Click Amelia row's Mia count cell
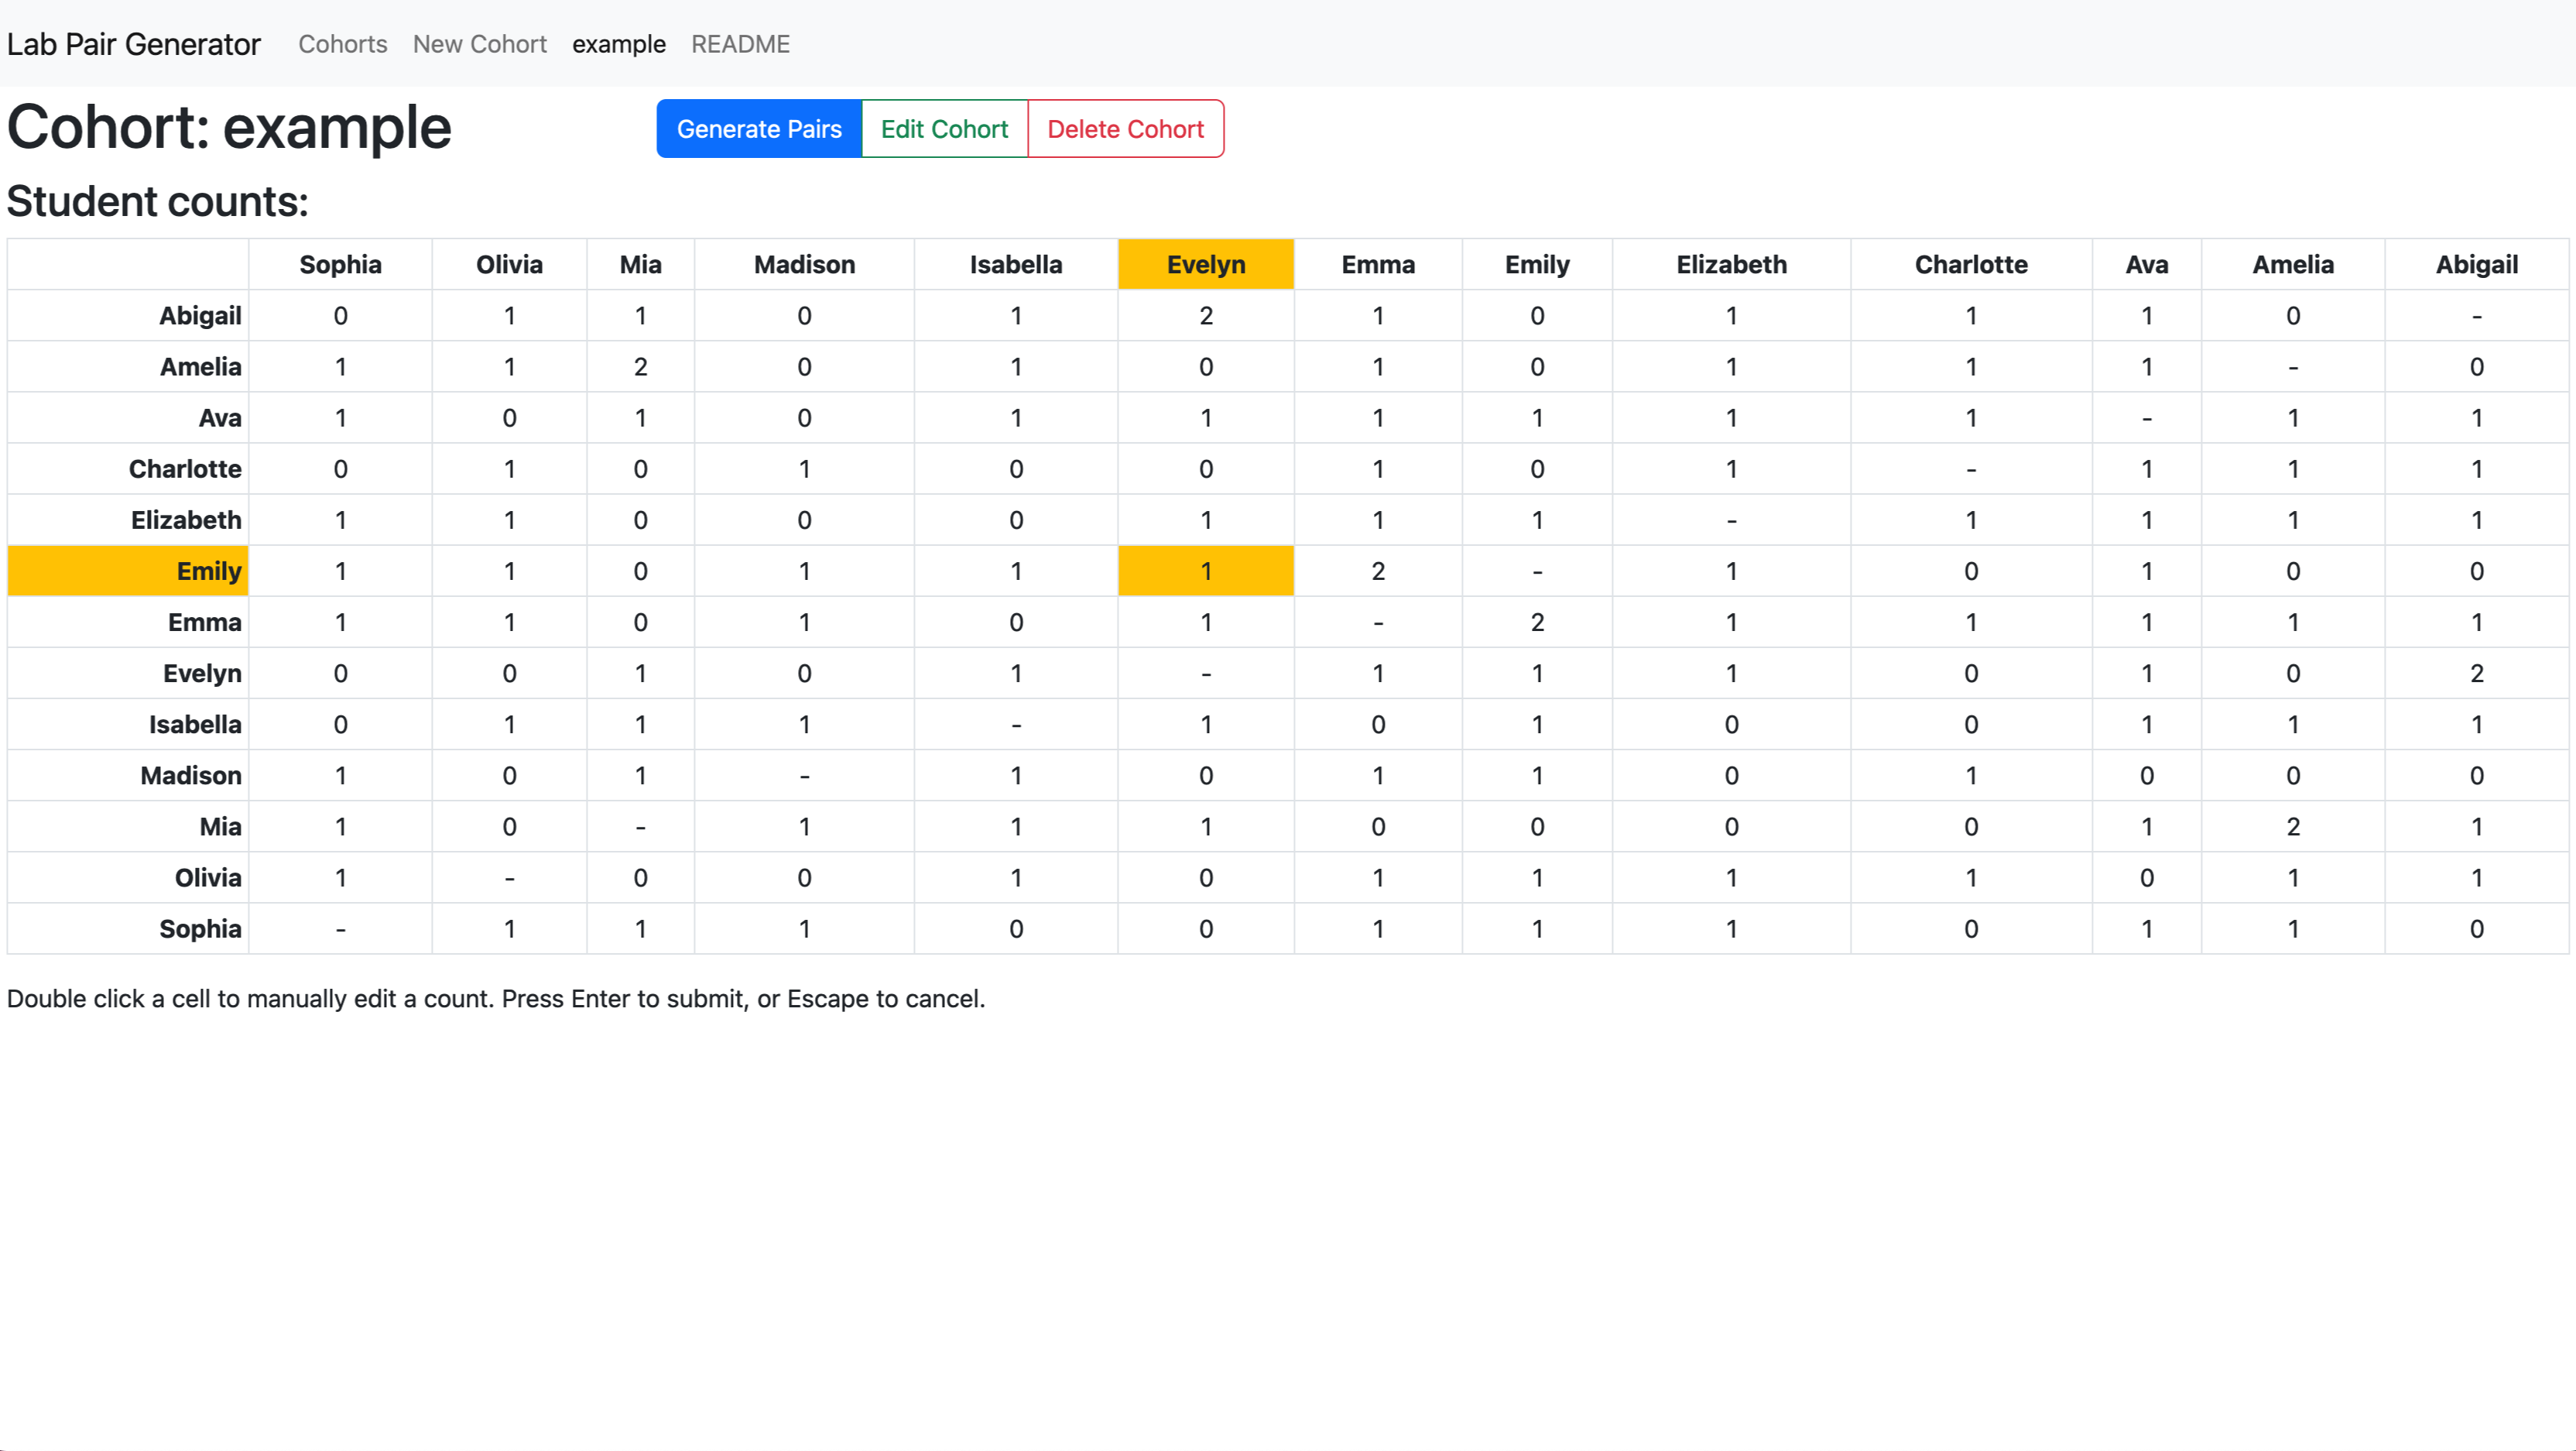This screenshot has width=2576, height=1451. (640, 367)
